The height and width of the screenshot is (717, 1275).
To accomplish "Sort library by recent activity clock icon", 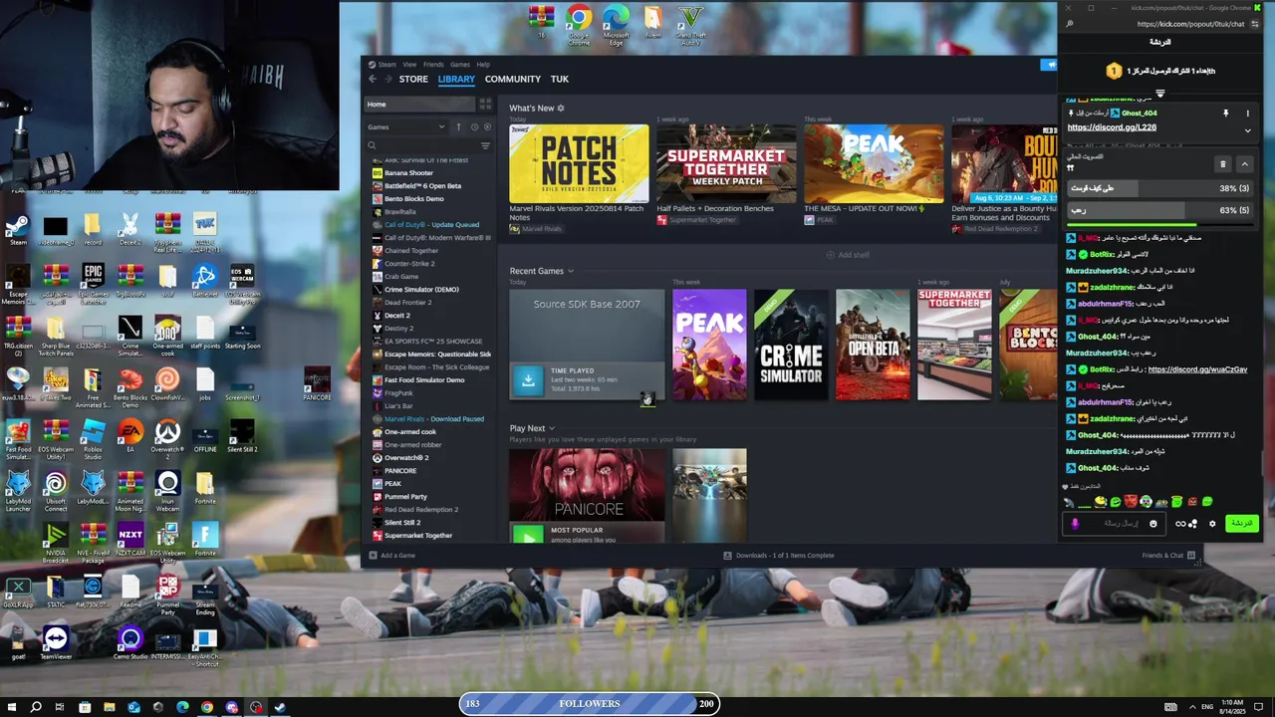I will [473, 126].
